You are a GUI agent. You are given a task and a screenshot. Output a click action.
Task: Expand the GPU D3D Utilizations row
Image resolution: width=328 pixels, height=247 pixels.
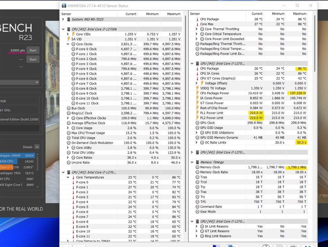coord(196,133)
